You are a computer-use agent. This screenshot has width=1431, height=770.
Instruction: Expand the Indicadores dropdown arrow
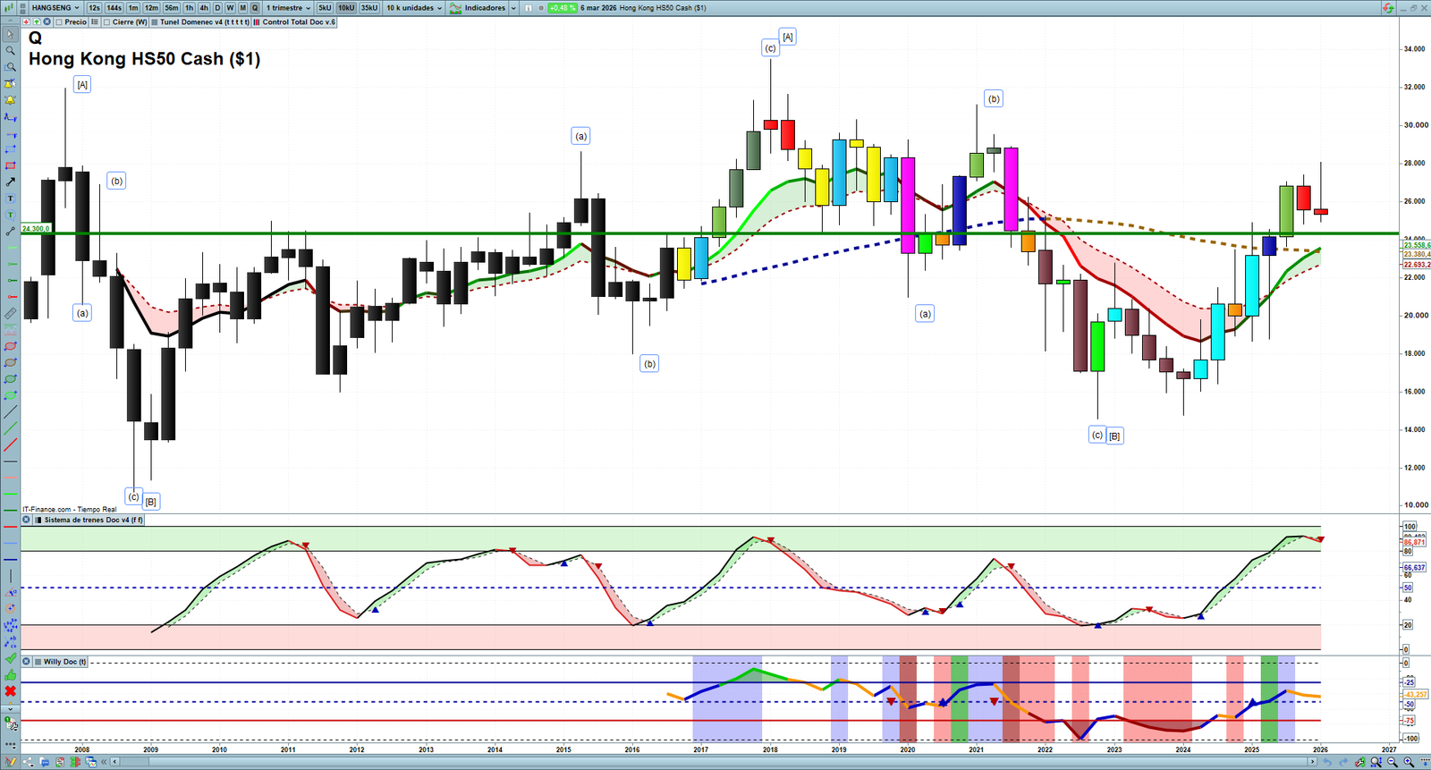click(513, 8)
